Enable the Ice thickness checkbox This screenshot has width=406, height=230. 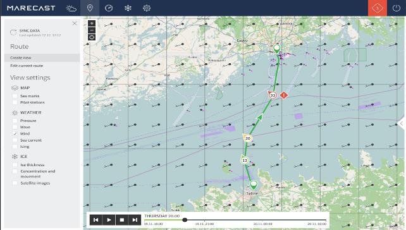tap(15, 164)
